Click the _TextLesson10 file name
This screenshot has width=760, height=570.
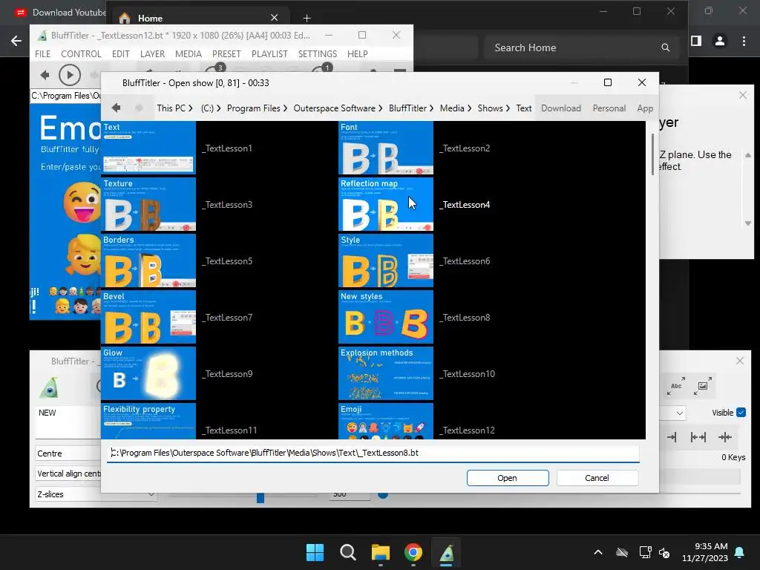pos(467,374)
